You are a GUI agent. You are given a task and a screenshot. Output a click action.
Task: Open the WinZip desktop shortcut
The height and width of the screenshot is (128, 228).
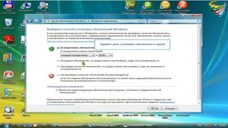pos(9,59)
